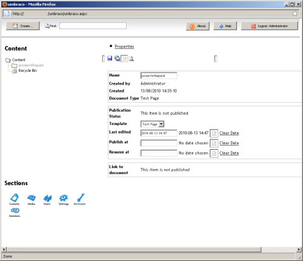
Task: Click the bookmark star in address bar
Action: 295,13
